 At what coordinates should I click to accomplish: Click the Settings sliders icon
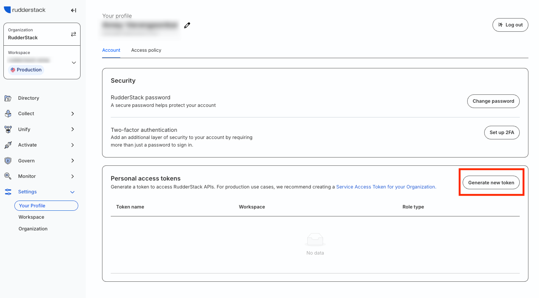click(x=8, y=192)
